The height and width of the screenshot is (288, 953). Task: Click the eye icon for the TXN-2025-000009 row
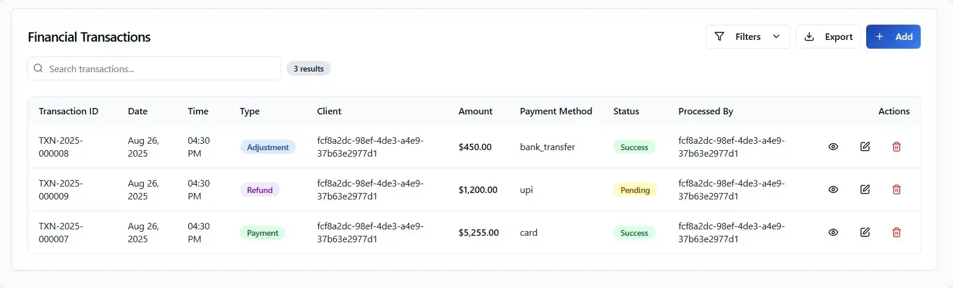[833, 189]
